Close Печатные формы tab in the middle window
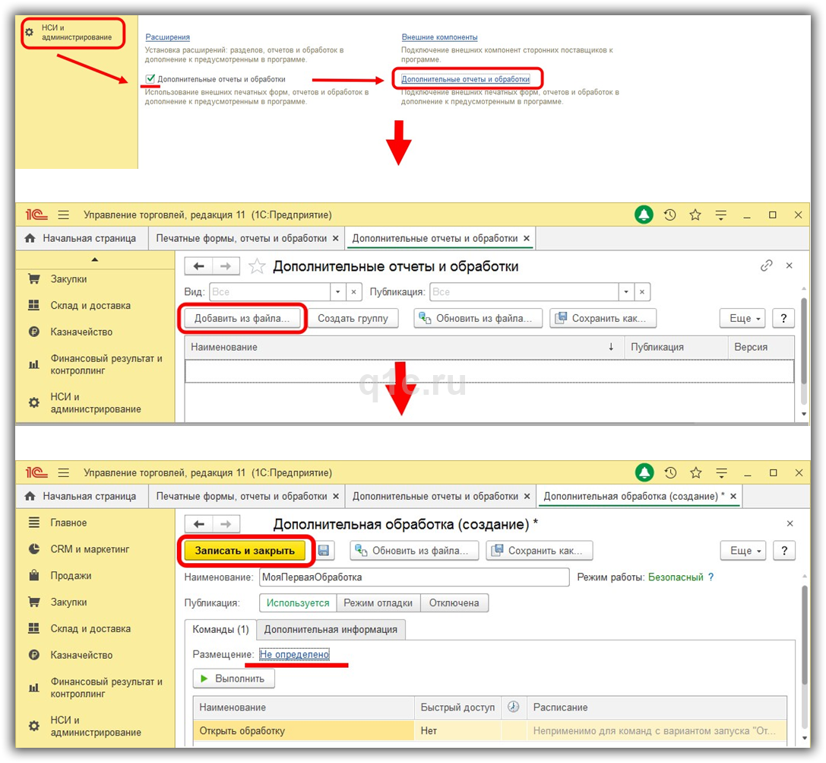 pos(336,238)
